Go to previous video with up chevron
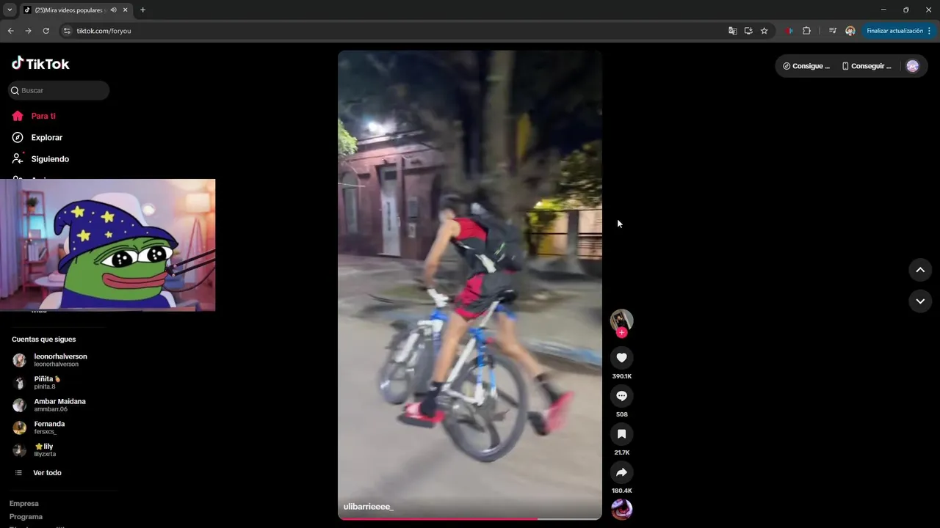 (x=920, y=270)
